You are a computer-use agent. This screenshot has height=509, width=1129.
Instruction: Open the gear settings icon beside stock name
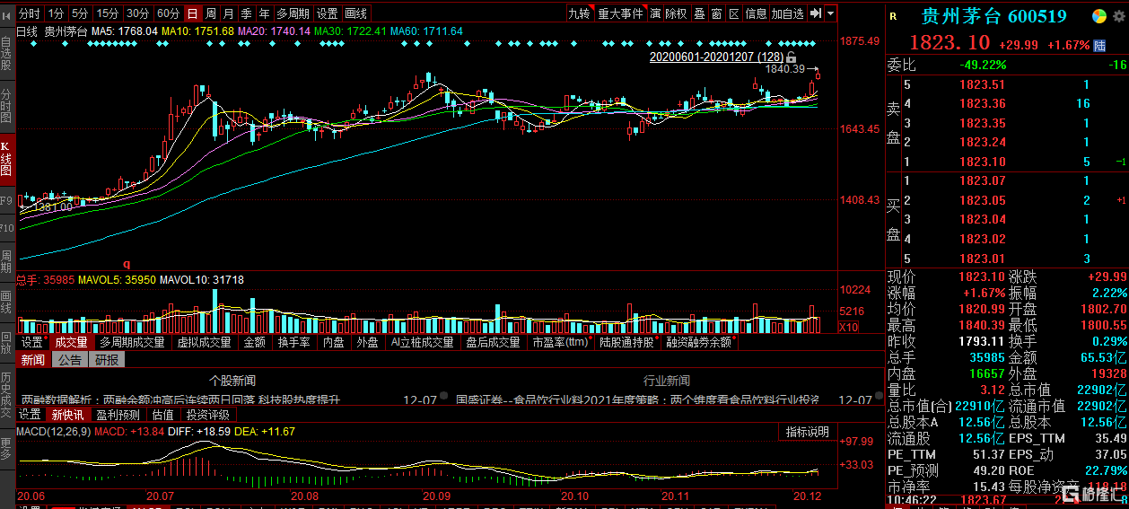pos(1117,16)
